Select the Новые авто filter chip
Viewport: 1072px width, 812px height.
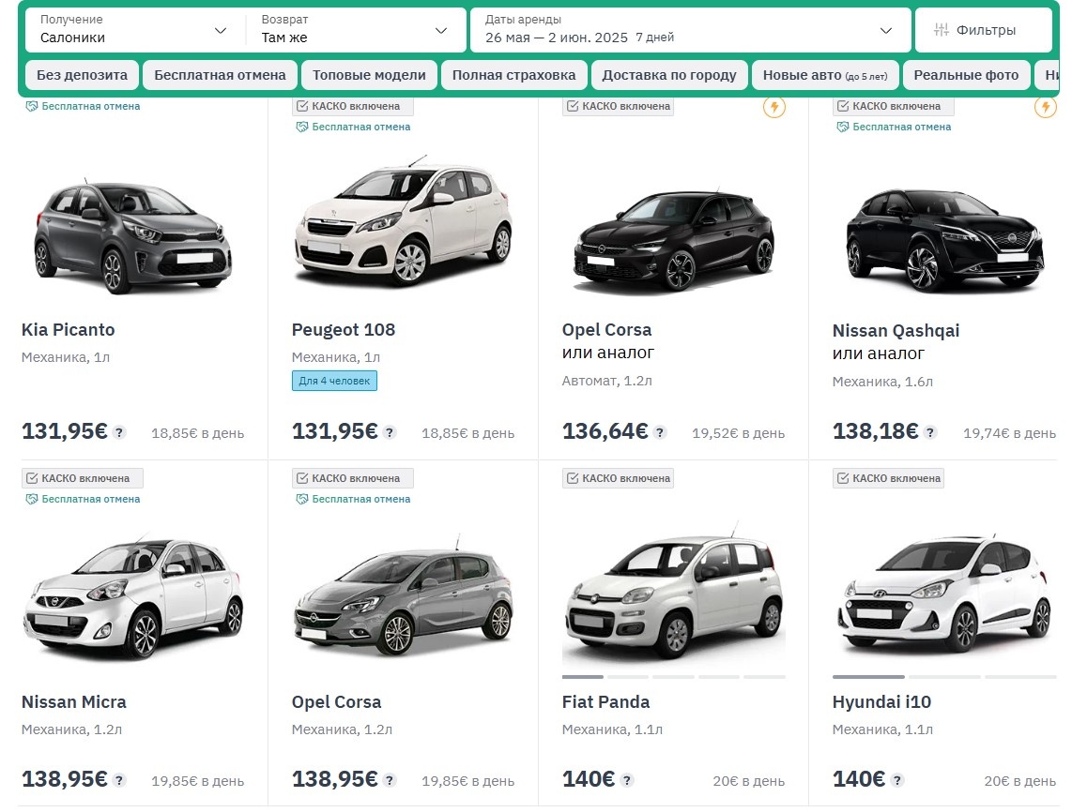[x=825, y=74]
